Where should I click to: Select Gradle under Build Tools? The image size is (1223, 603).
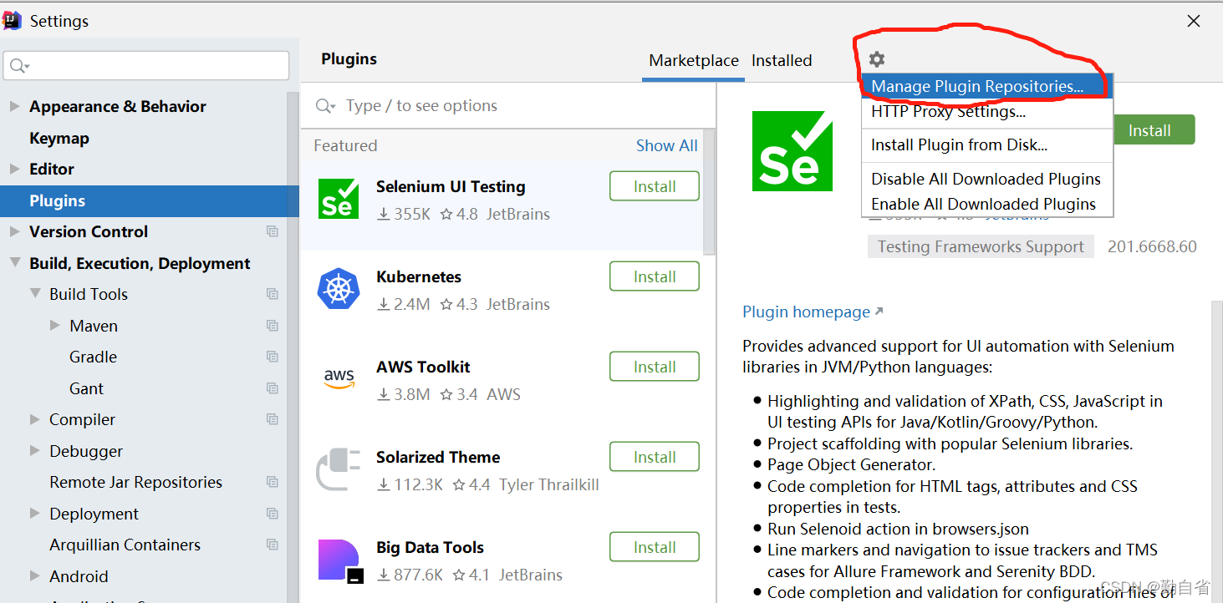coord(93,357)
